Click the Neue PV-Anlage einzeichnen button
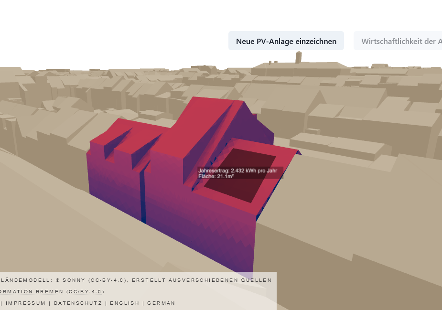This screenshot has width=442, height=310. click(286, 41)
